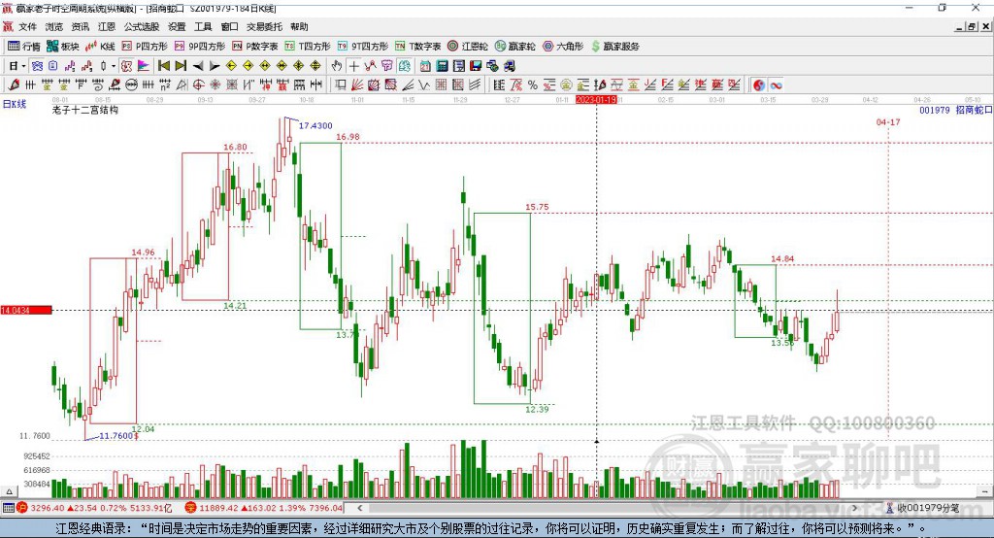The width and height of the screenshot is (994, 538).
Task: Select the zigzag wave line tool
Action: (423, 84)
